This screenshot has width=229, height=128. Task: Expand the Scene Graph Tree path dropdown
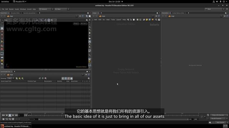click(x=83, y=75)
